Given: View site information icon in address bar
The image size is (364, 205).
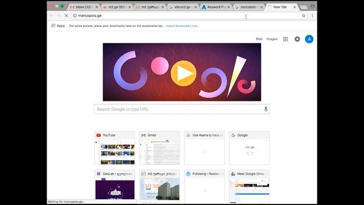Looking at the screenshot, I should [75, 15].
